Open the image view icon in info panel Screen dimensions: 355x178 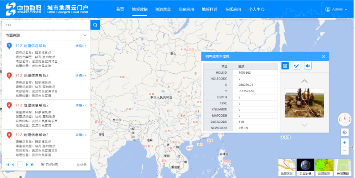(x=285, y=66)
